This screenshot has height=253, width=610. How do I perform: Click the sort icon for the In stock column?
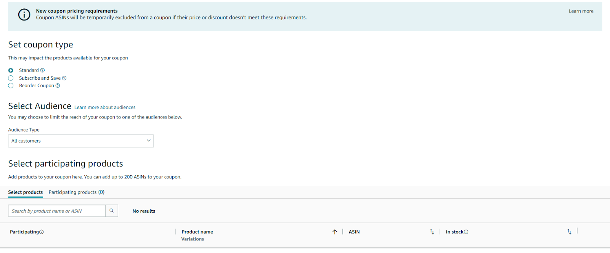coord(569,232)
